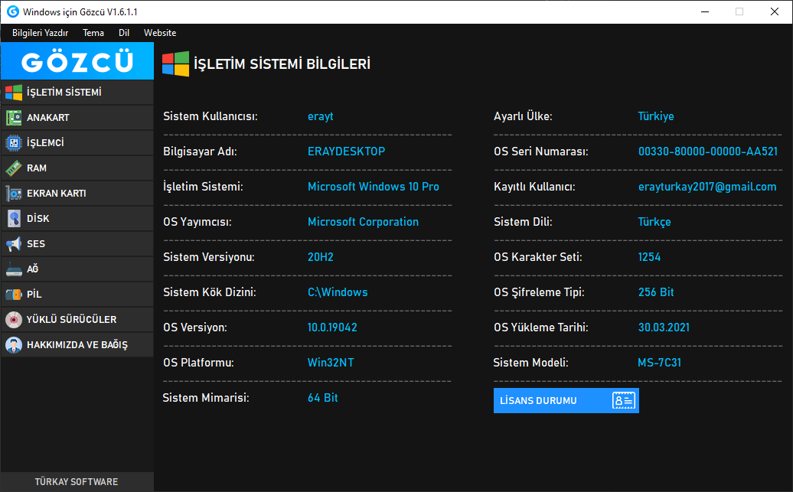Click the Sistem Kullanıcısı label

pyautogui.click(x=210, y=116)
